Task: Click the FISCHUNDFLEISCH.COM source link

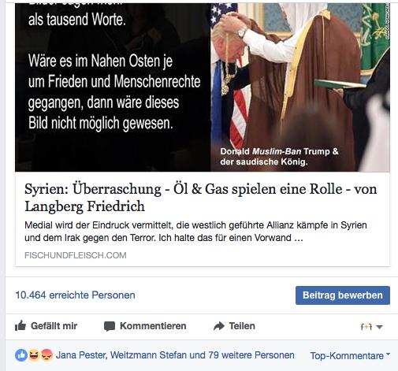Action: (76, 255)
